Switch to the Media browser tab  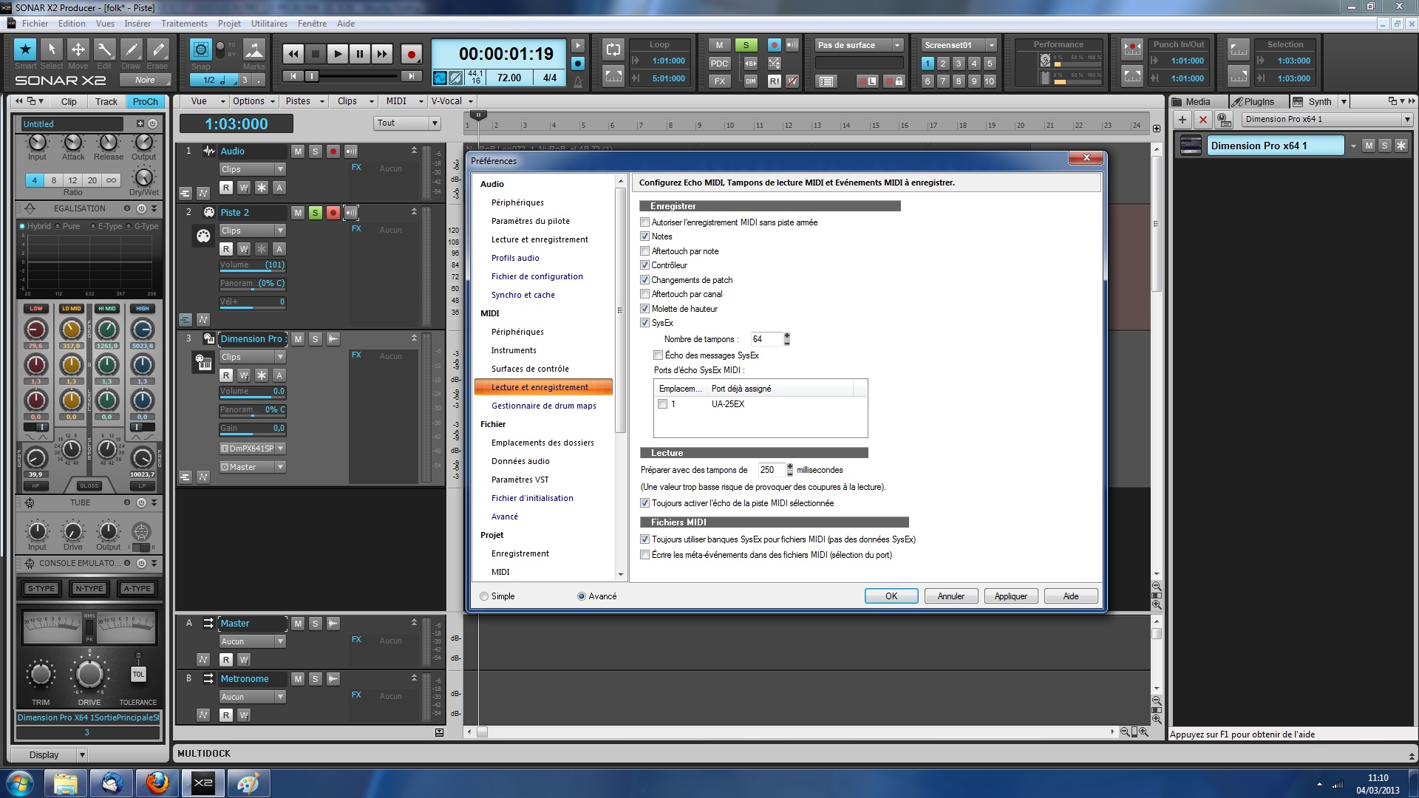point(1197,102)
